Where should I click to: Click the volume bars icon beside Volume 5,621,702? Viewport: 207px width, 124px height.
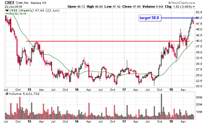pyautogui.click(x=7, y=94)
